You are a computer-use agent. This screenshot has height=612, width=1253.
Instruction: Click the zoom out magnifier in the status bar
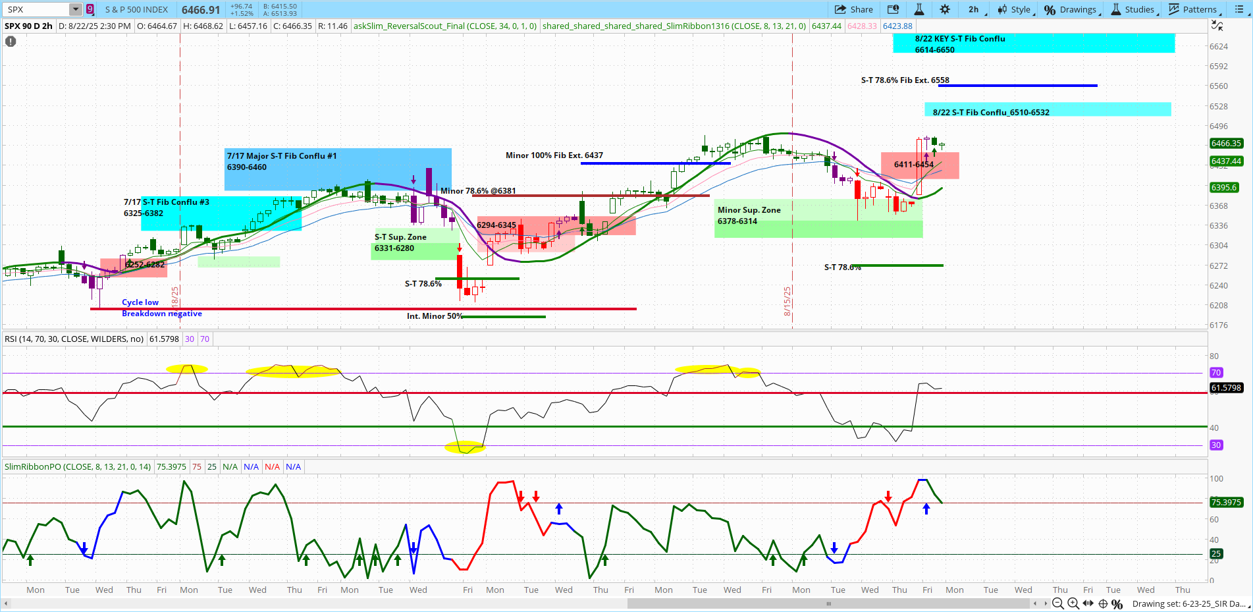(1058, 603)
